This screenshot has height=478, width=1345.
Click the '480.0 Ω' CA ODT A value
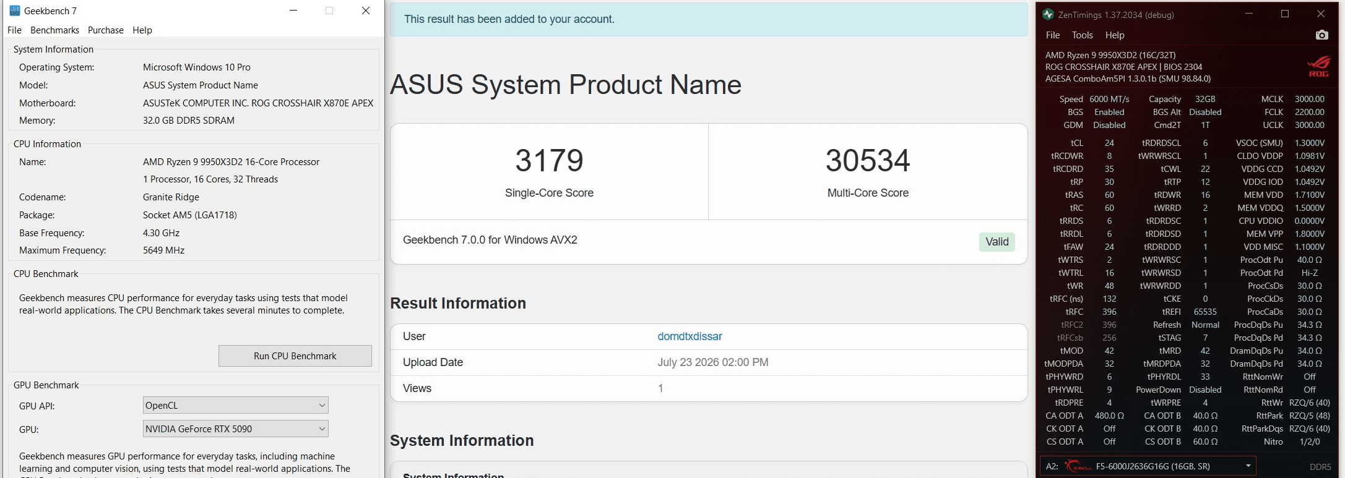click(x=1109, y=416)
